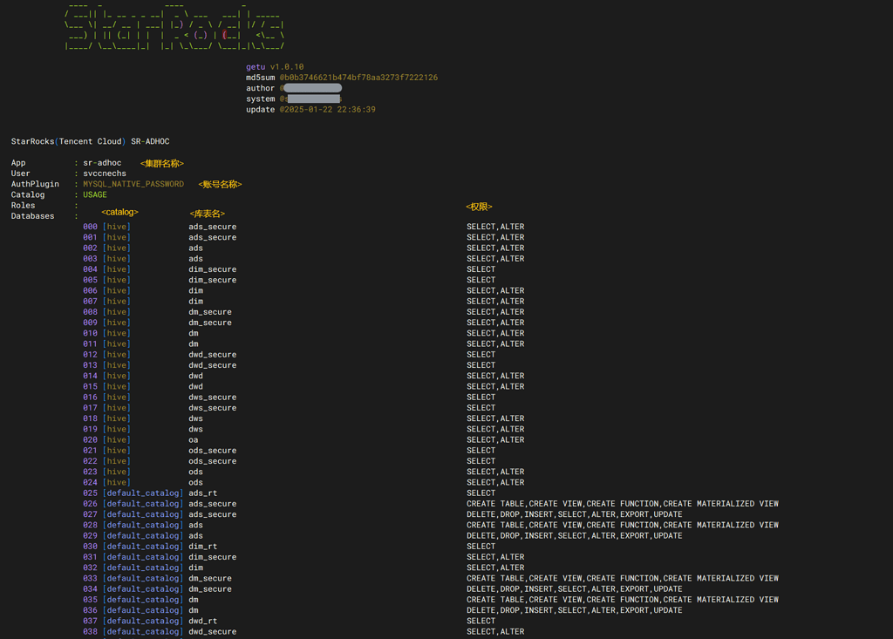
Task: Click the yellow <账号名称> annotation
Action: [x=220, y=184]
